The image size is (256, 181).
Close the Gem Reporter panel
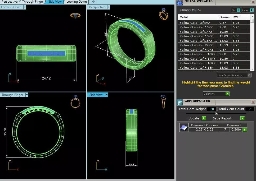click(x=253, y=102)
